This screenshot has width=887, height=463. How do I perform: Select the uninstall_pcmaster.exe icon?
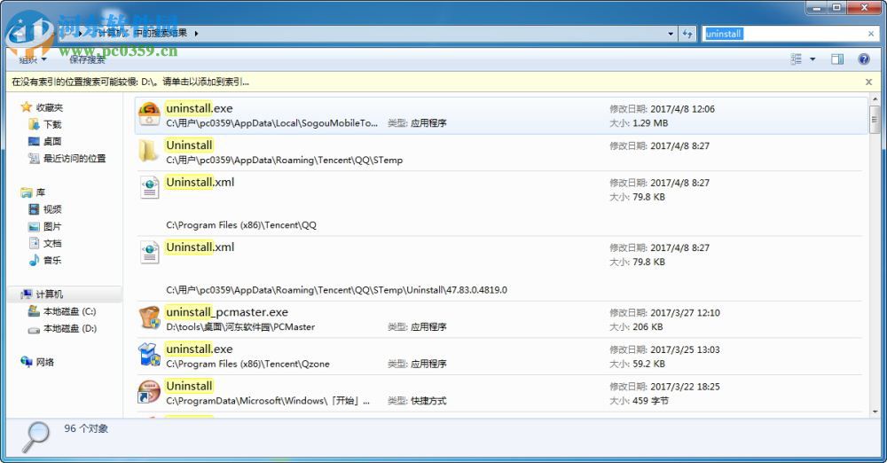point(149,318)
